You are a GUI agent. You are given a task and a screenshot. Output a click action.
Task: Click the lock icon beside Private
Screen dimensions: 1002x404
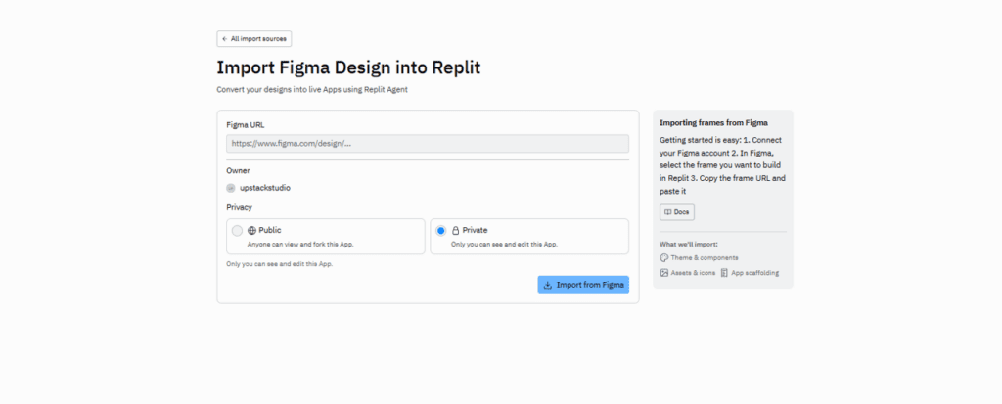pyautogui.click(x=455, y=230)
